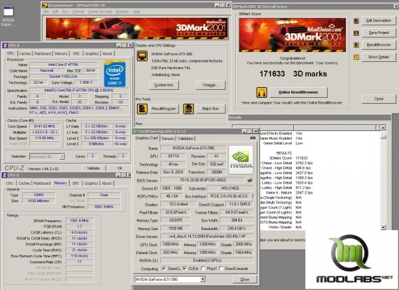Switch to Graphics tab in top CPU-Z

tap(92, 53)
